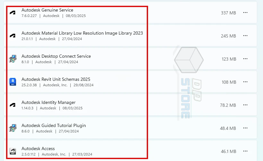The width and height of the screenshot is (263, 161).
Task: Click install date of Desktop Connect Service
Action: [x=68, y=62]
